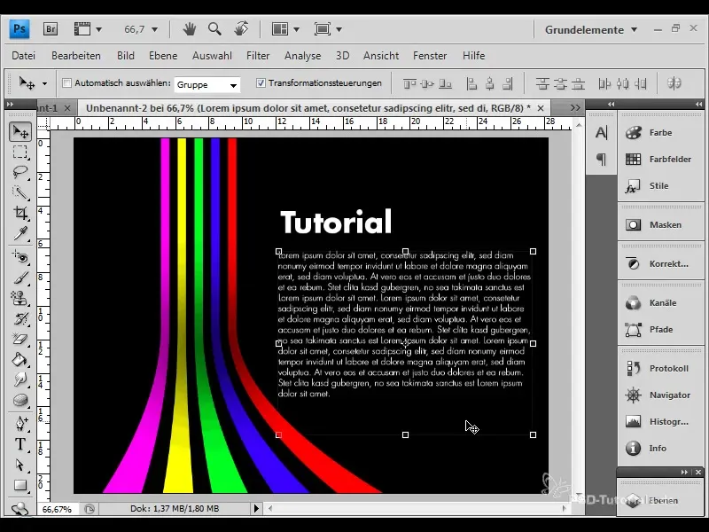Open the Farbfelder panel
709x532 pixels.
(x=660, y=160)
